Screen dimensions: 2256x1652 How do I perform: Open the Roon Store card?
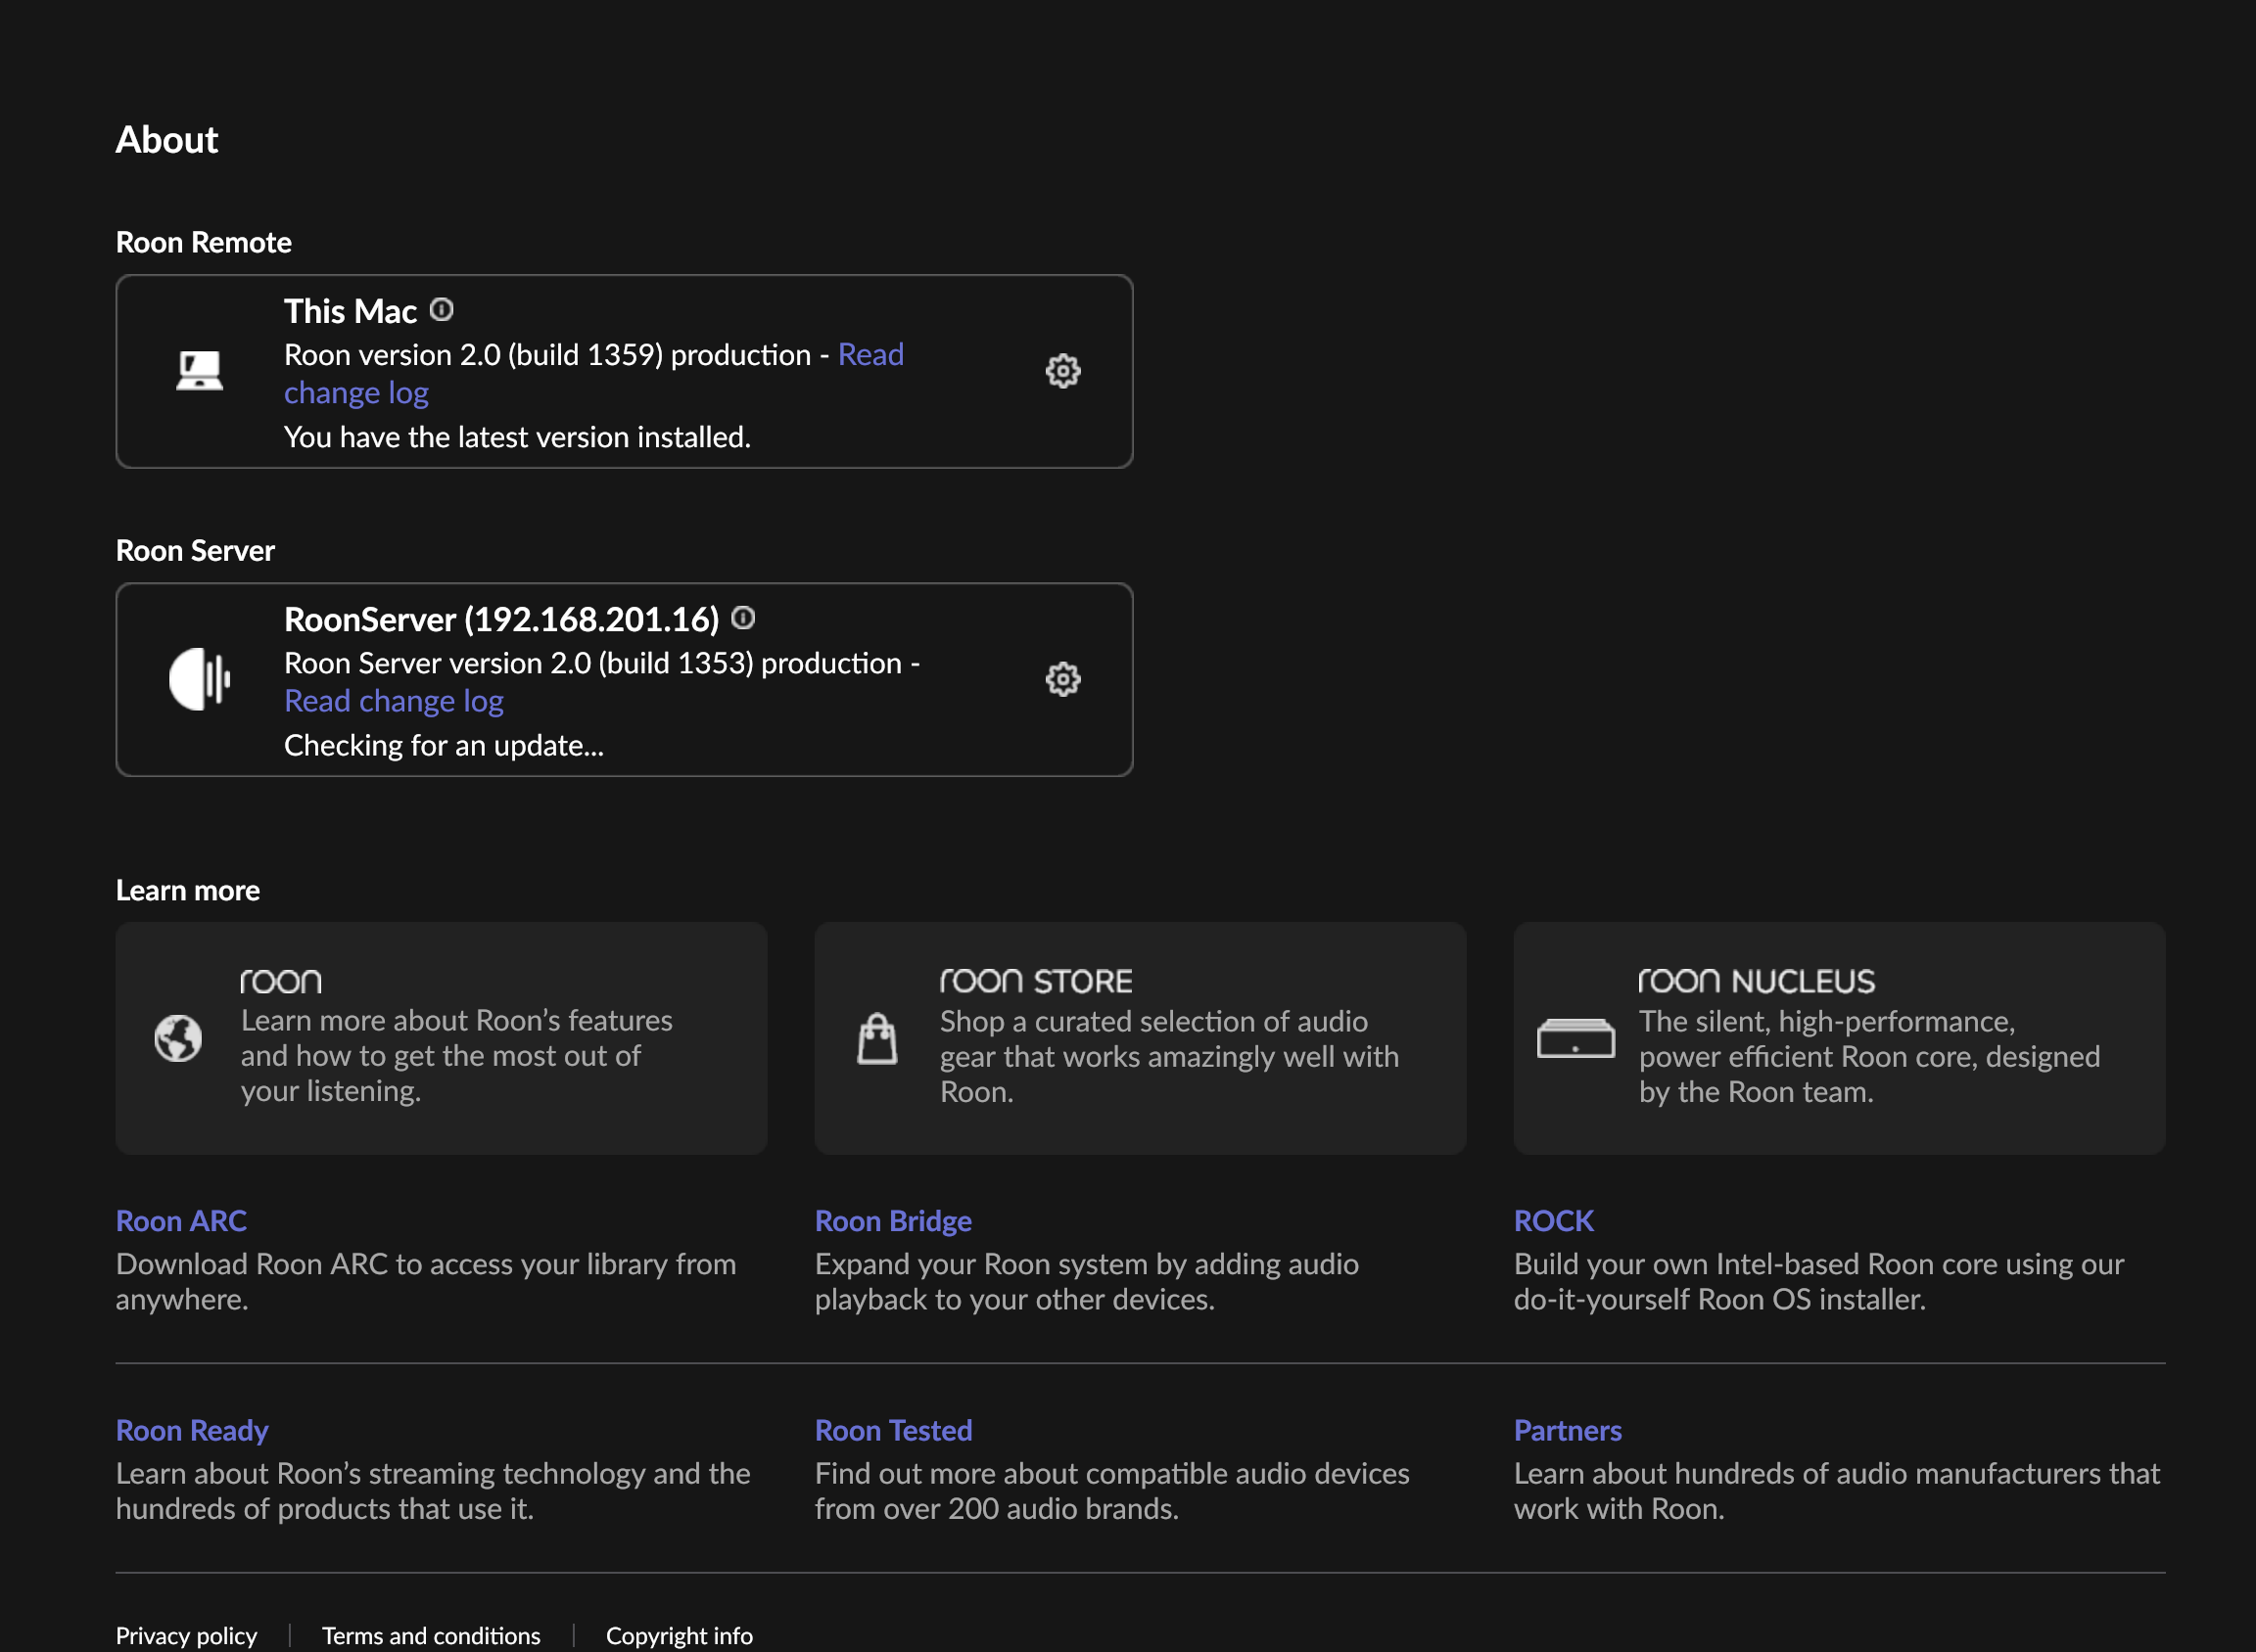point(1141,1038)
